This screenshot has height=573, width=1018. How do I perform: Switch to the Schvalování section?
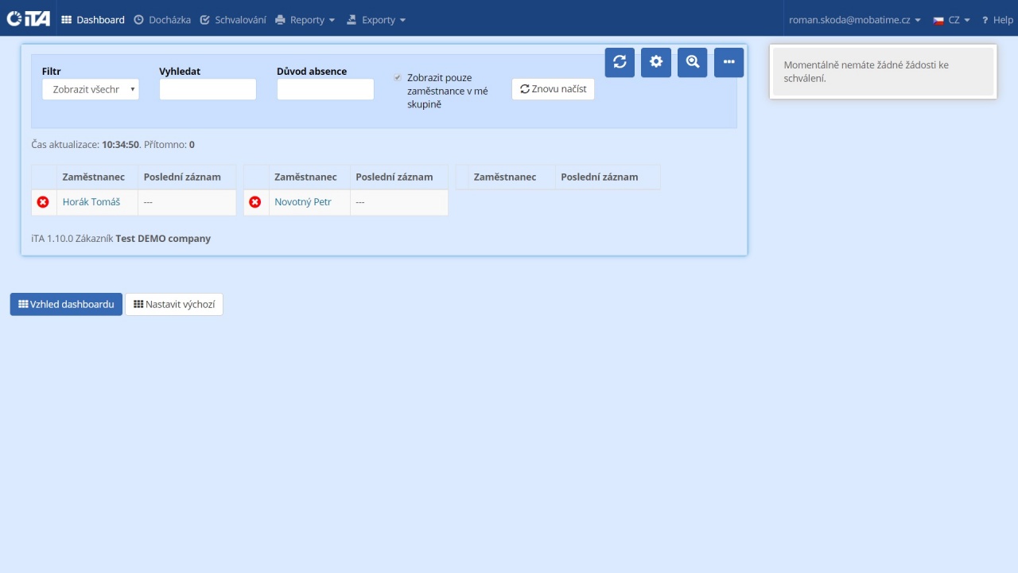pyautogui.click(x=233, y=19)
